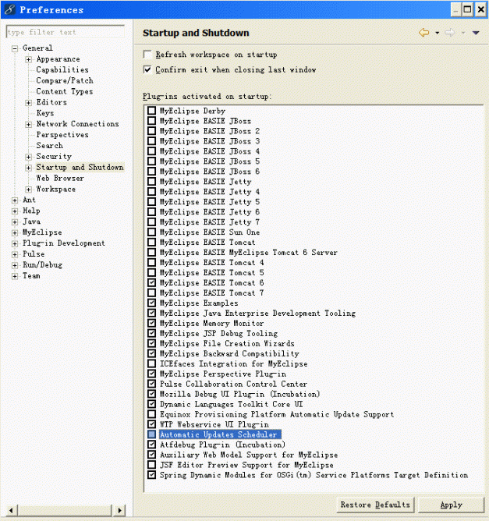Open Content Types preferences
The width and height of the screenshot is (489, 521).
coord(65,91)
